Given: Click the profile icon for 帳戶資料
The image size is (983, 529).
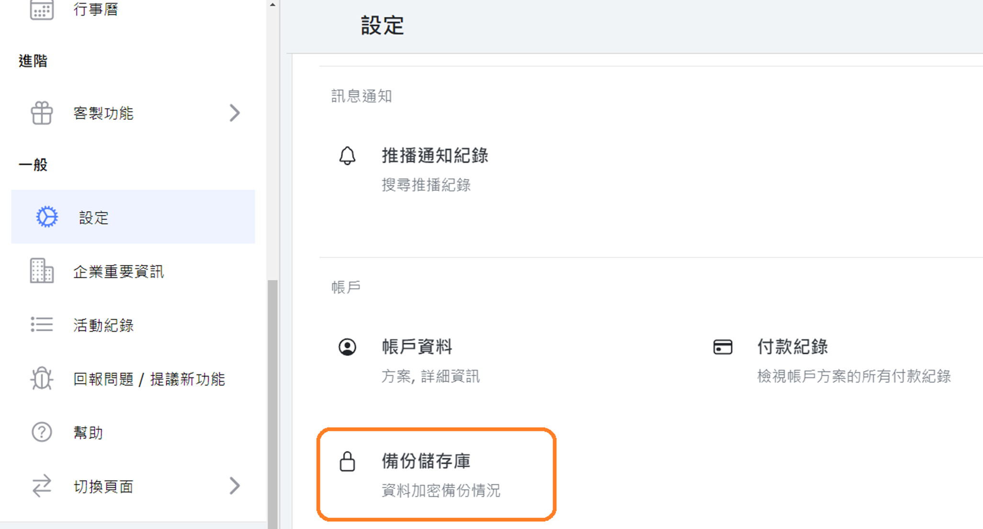Looking at the screenshot, I should (x=347, y=347).
